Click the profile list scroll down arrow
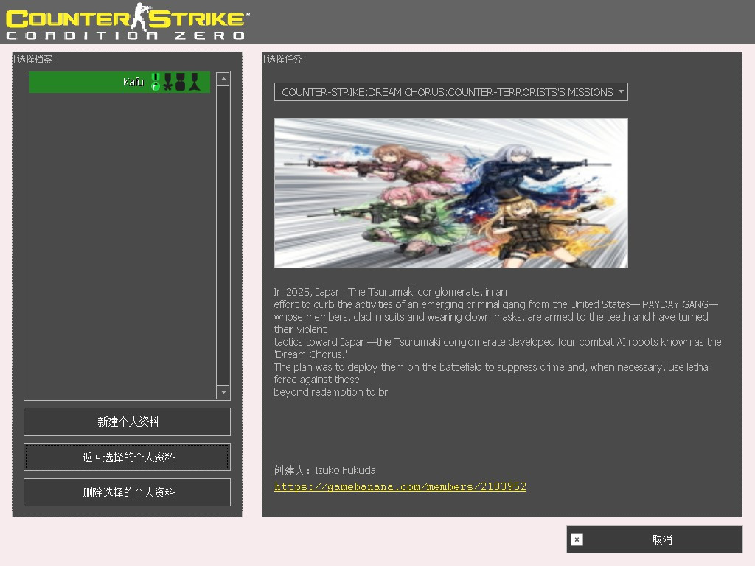The height and width of the screenshot is (566, 755). pos(223,392)
